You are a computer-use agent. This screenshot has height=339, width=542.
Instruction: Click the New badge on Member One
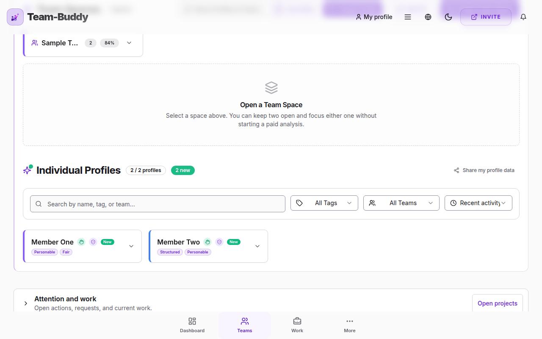coord(108,242)
